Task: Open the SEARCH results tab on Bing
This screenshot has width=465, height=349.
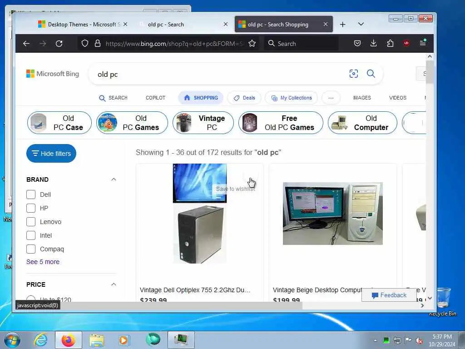Action: pyautogui.click(x=113, y=98)
